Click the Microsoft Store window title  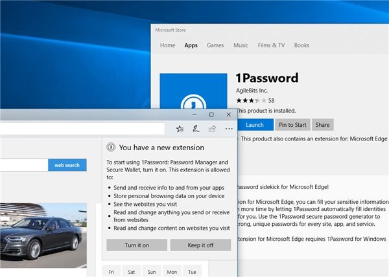pyautogui.click(x=171, y=30)
